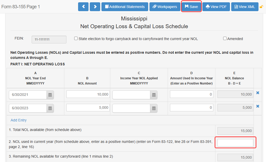This screenshot has width=266, height=162.
Task: Open calendar for second Income Year NOL Applied
Action: (154, 108)
